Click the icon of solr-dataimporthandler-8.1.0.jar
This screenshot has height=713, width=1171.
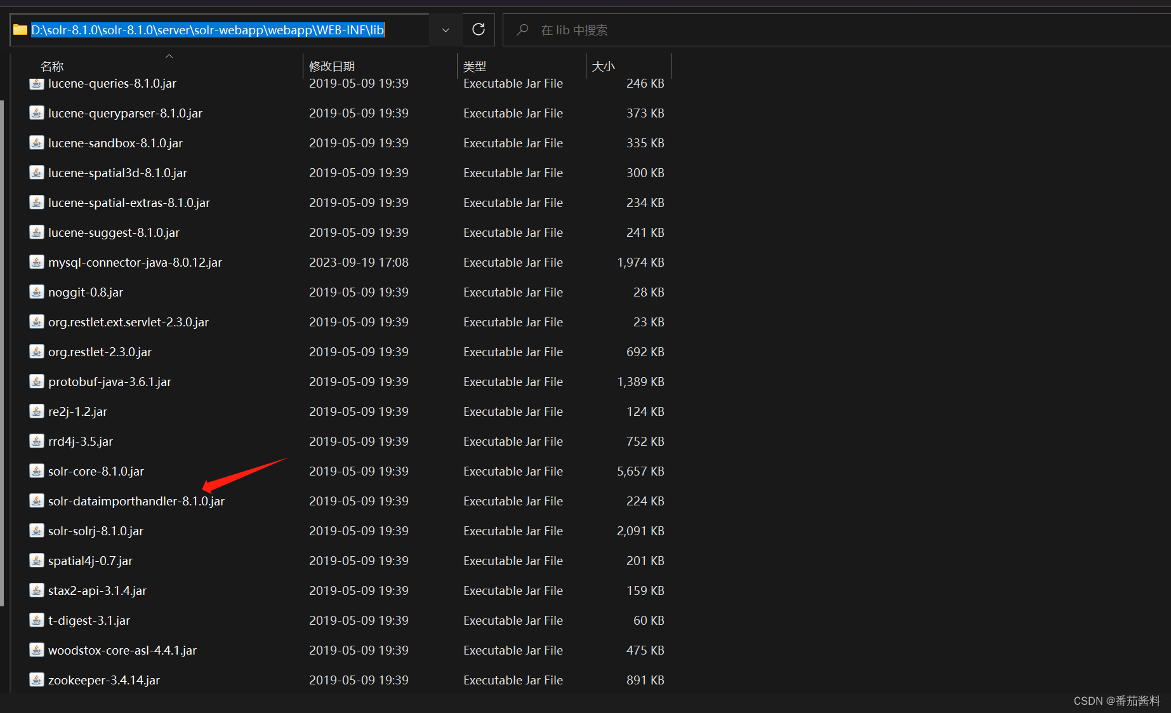(37, 501)
